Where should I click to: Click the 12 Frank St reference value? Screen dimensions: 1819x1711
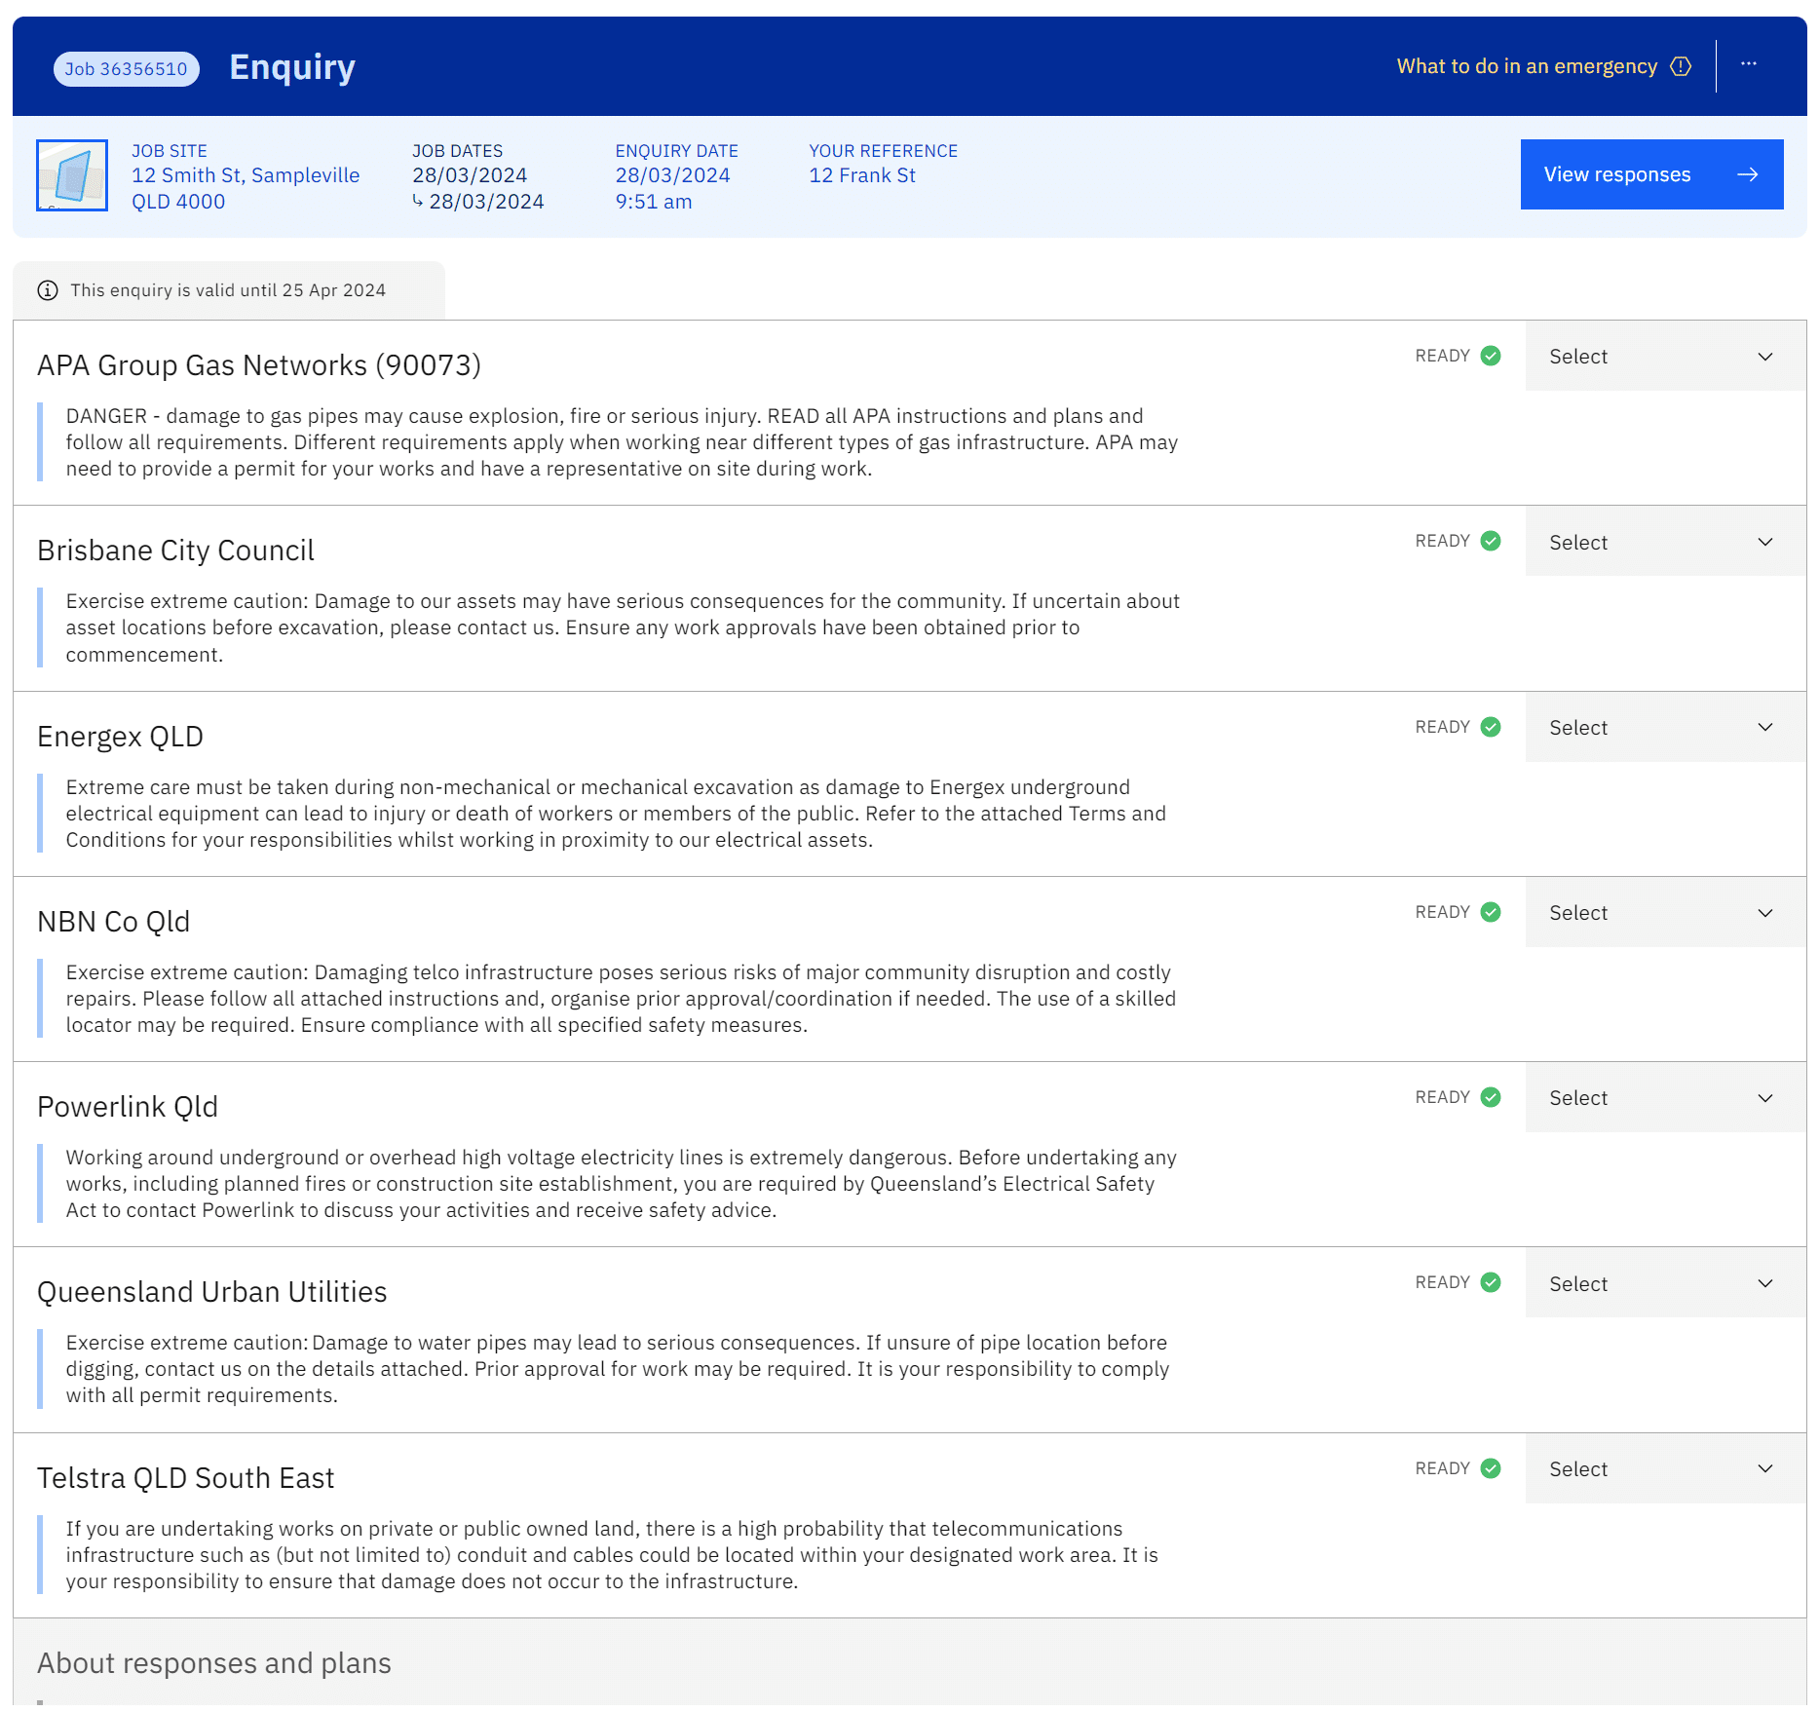click(x=862, y=175)
